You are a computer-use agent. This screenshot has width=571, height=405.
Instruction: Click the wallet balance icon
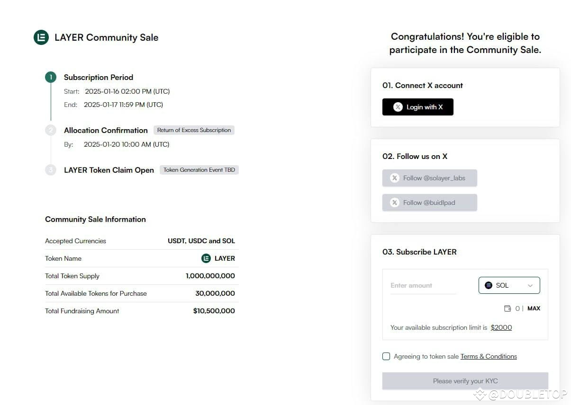click(508, 308)
